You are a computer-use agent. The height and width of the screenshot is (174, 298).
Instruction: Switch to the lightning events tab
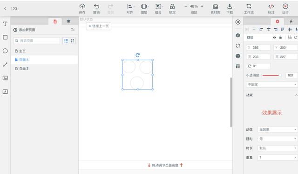click(291, 21)
